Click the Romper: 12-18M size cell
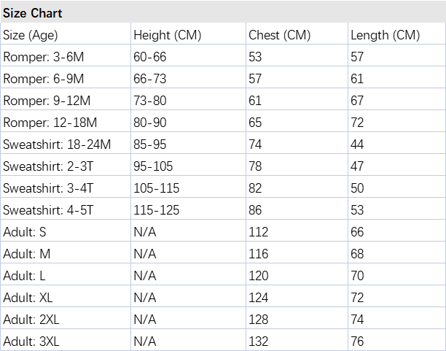 pyautogui.click(x=49, y=123)
